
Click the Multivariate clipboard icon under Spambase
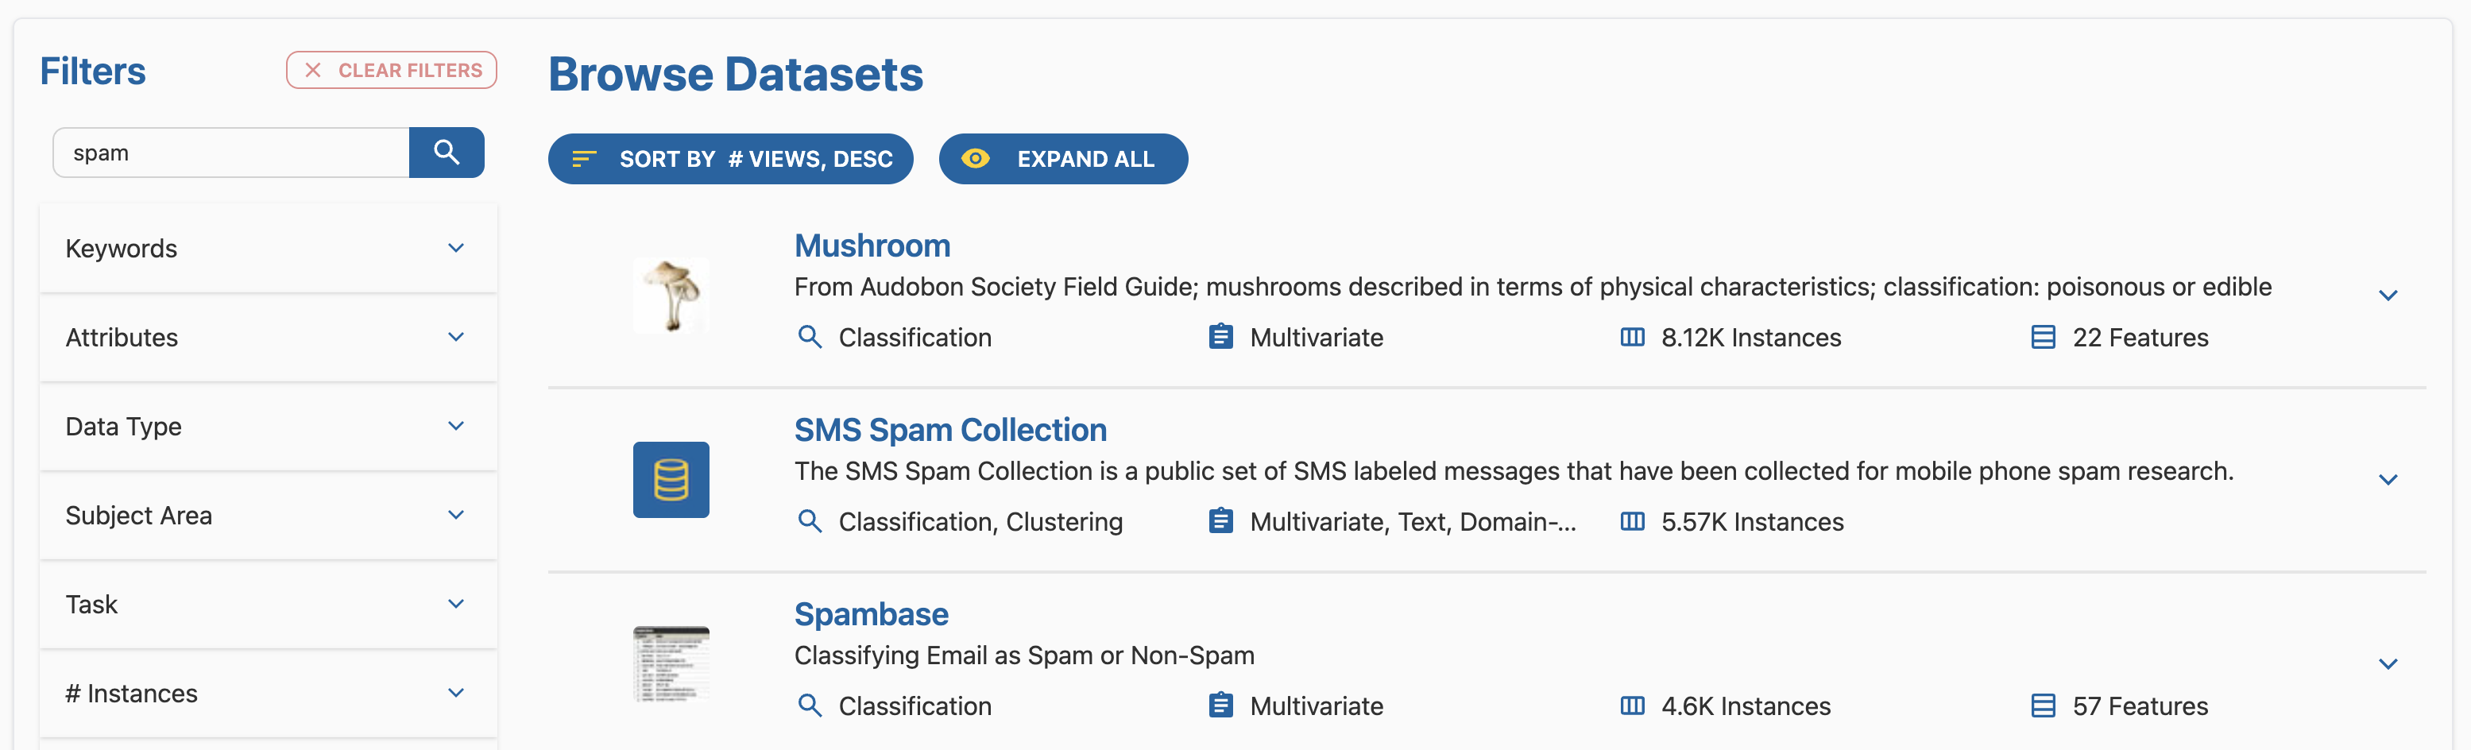point(1220,706)
